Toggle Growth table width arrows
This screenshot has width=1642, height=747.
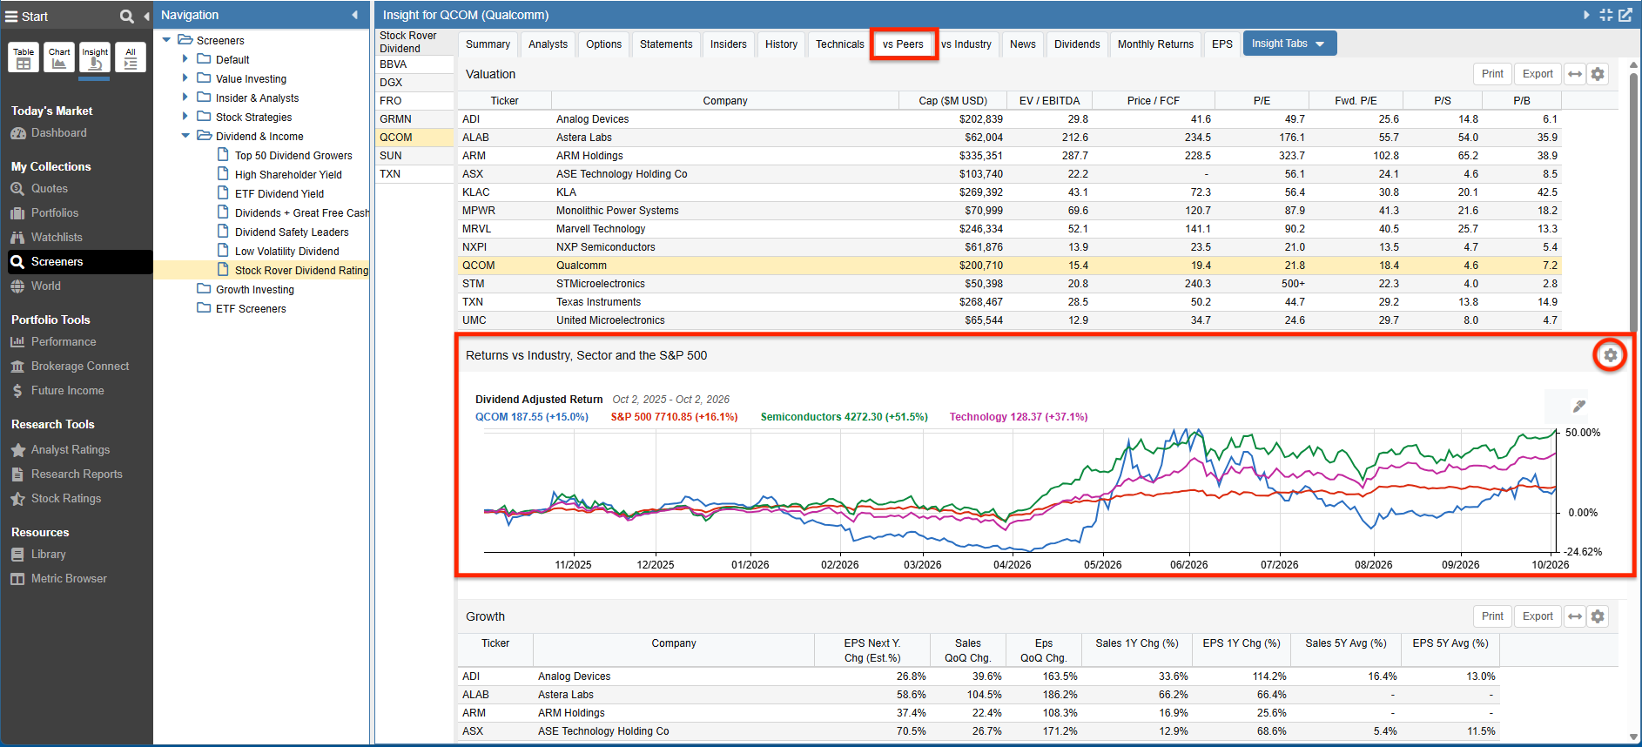click(x=1575, y=616)
